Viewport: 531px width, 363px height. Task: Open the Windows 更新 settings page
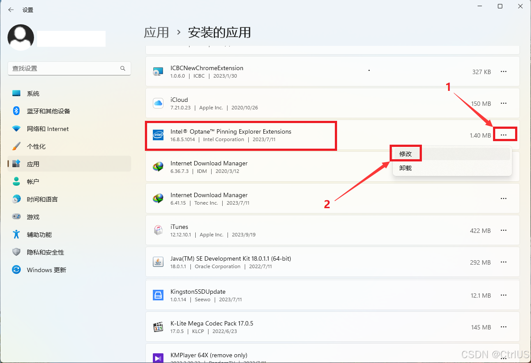point(69,269)
